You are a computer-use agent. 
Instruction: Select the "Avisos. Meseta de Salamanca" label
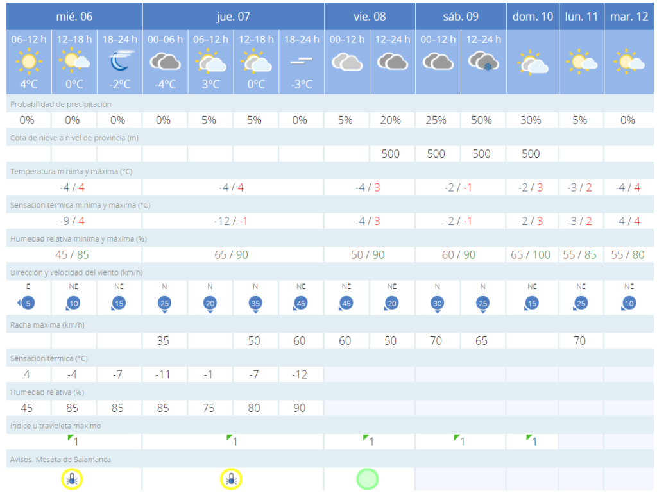(60, 460)
